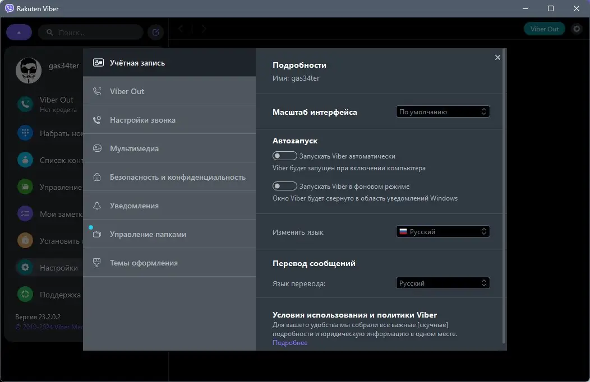Toggle Запускать Viber в фоновом режиме
Image resolution: width=590 pixels, height=382 pixels.
pos(284,185)
